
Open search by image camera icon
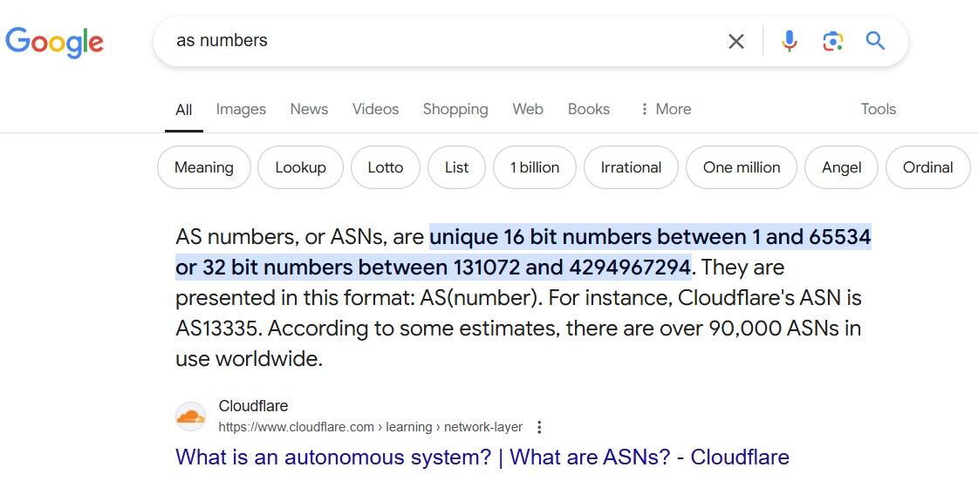[832, 42]
